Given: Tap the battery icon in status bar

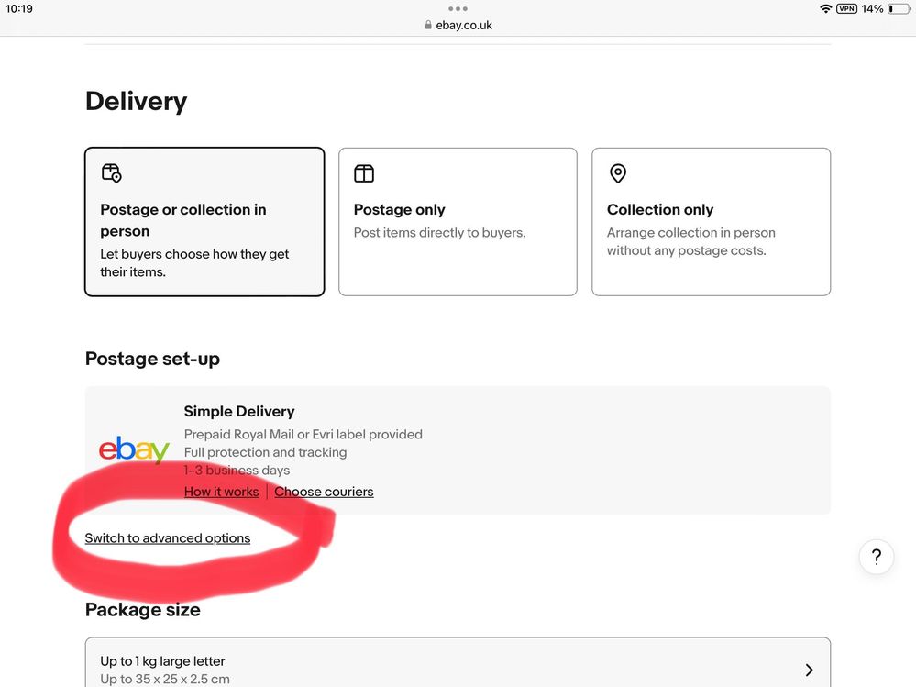Looking at the screenshot, I should click(898, 9).
